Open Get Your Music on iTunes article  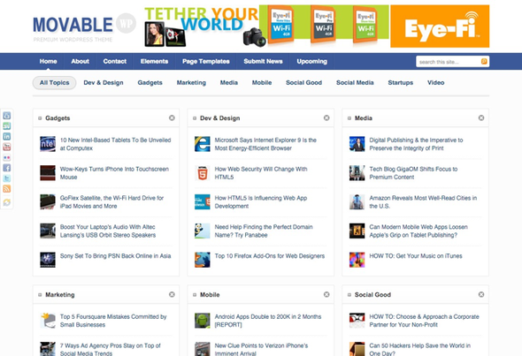pyautogui.click(x=416, y=256)
